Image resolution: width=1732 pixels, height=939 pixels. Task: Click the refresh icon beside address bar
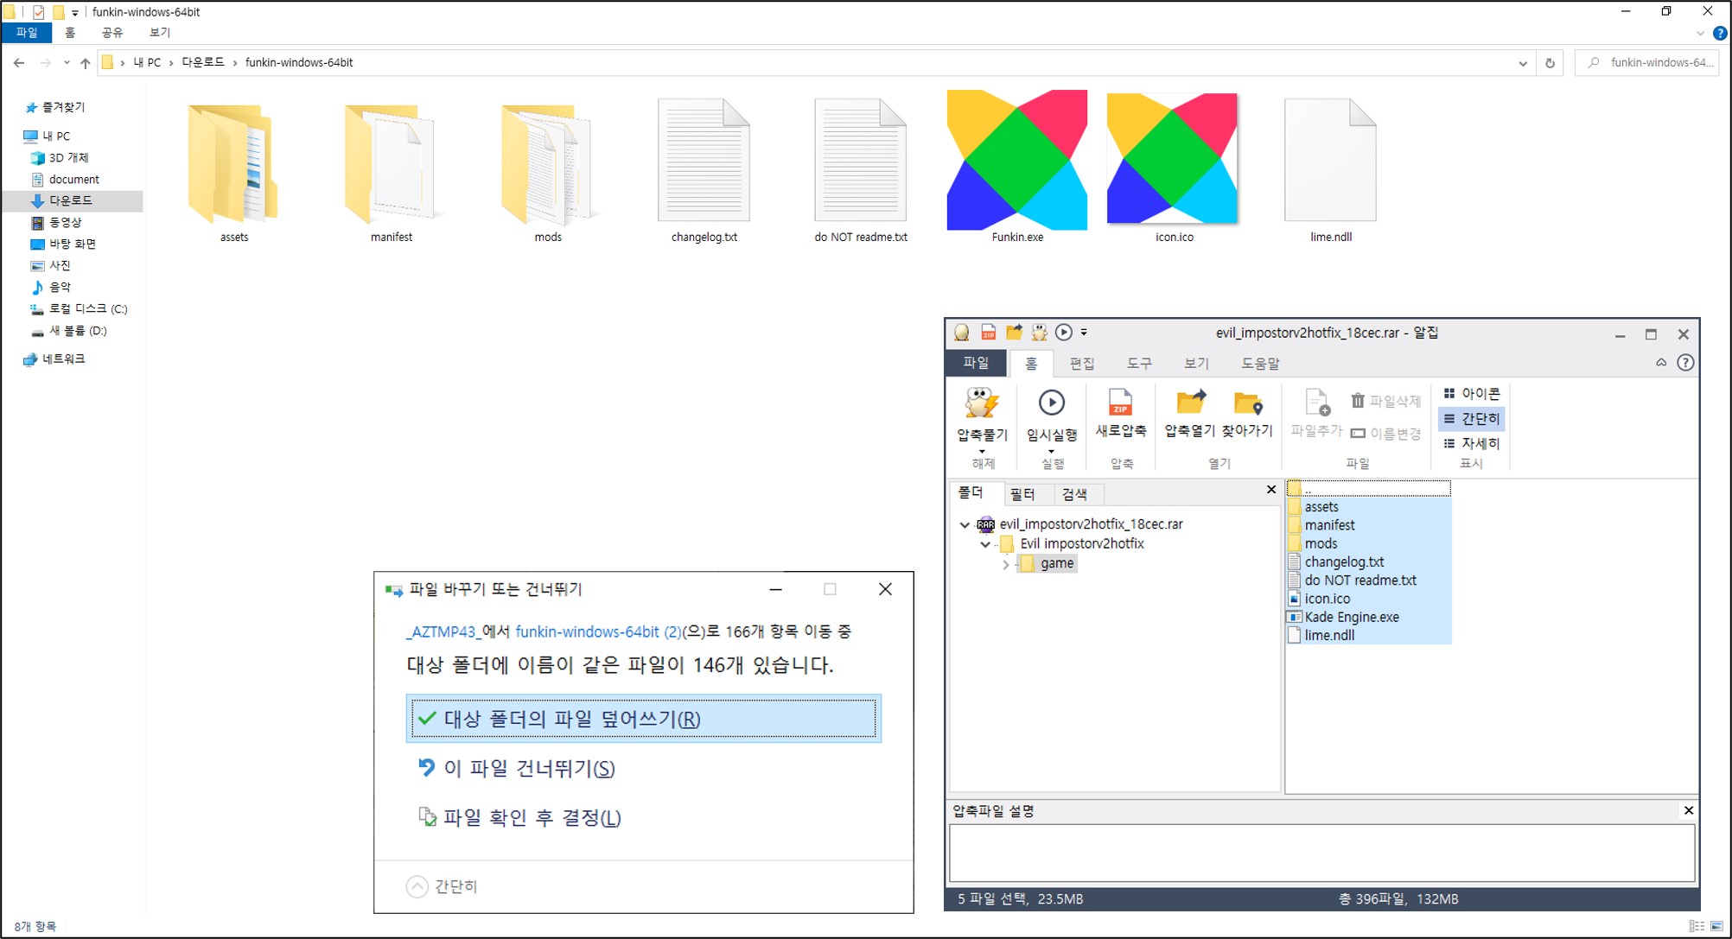coord(1550,63)
